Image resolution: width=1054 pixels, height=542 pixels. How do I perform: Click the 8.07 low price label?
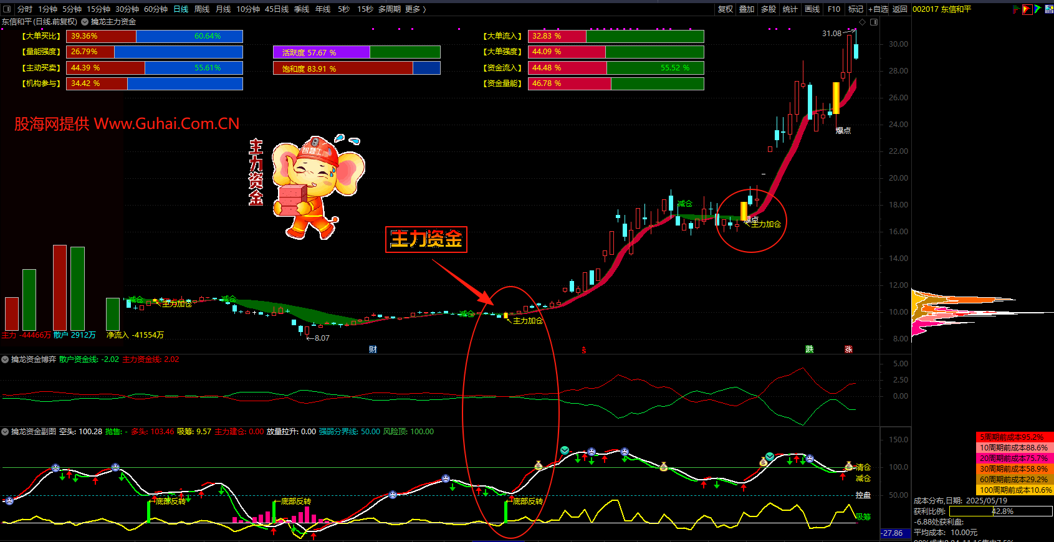322,338
